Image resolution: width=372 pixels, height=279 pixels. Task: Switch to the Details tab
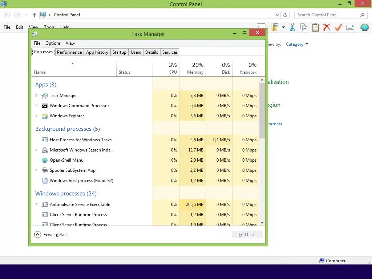coord(151,52)
